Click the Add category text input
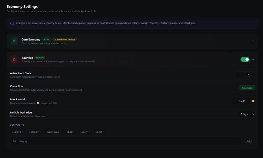The width and height of the screenshot is (263, 158). click(x=125, y=141)
